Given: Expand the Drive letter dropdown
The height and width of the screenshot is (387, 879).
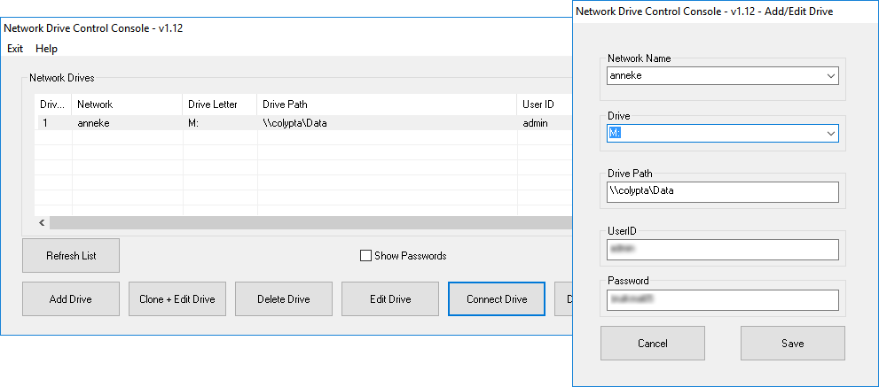Looking at the screenshot, I should (x=830, y=133).
